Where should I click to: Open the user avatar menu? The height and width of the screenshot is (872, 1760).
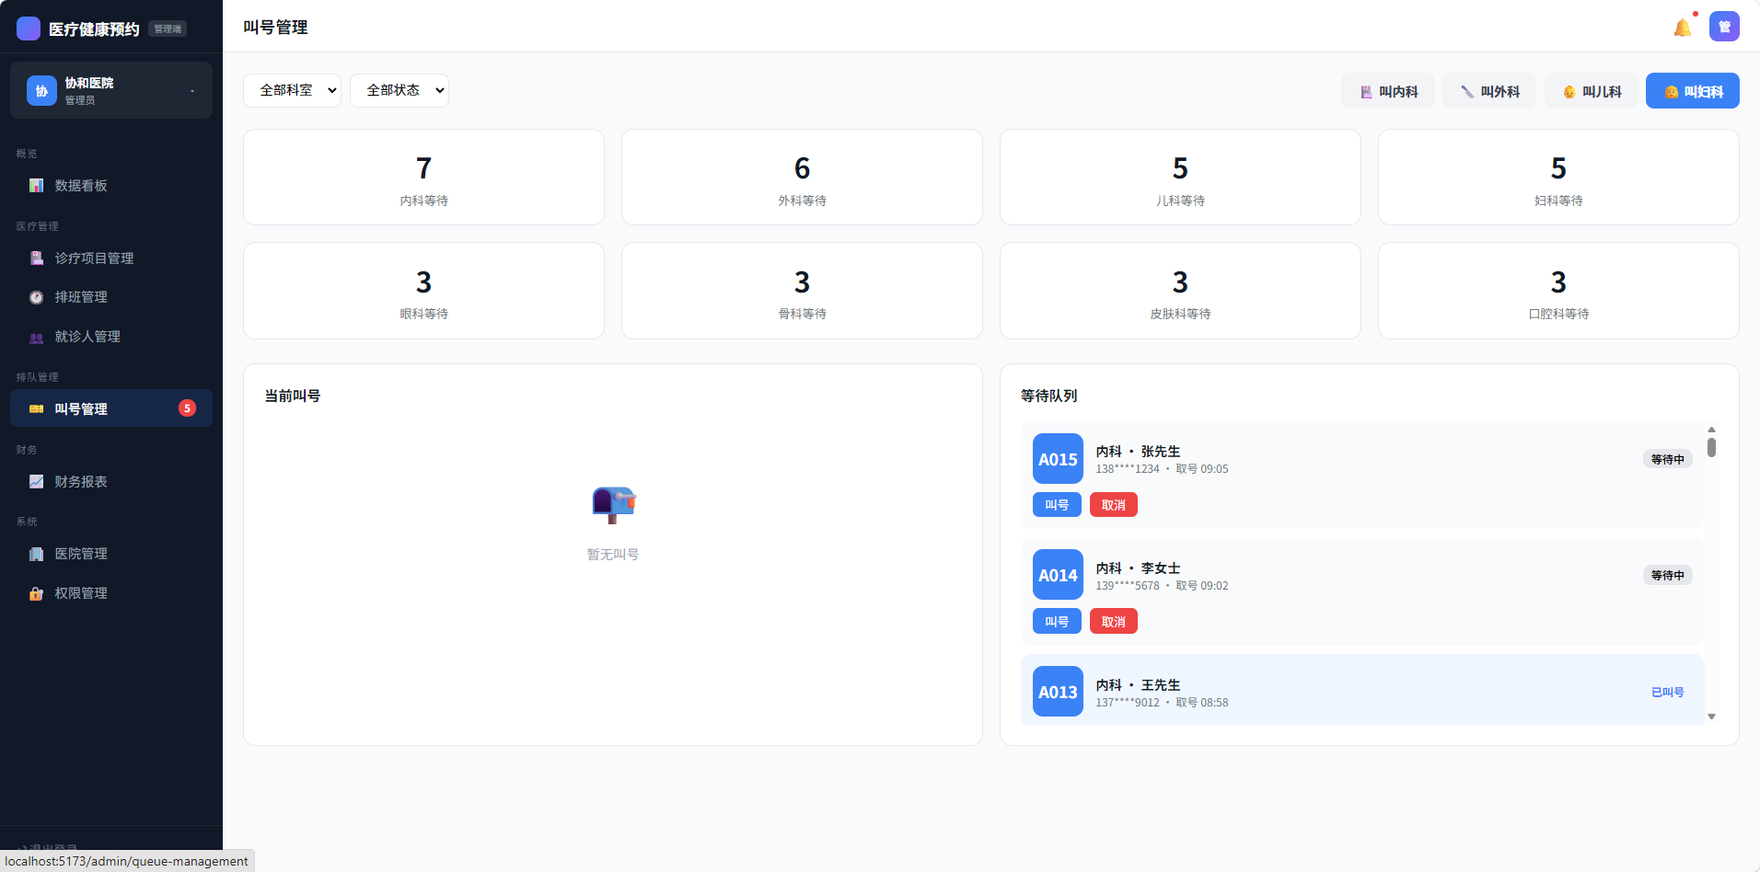[x=1724, y=27]
